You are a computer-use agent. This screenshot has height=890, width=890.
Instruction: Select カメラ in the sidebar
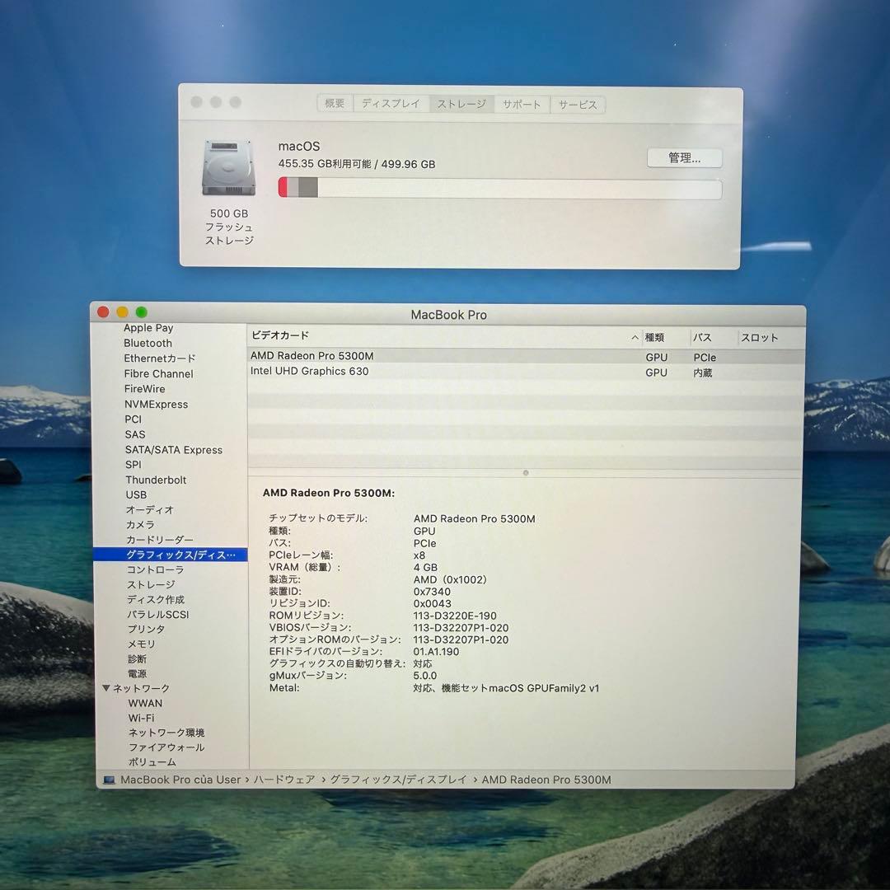pos(140,525)
